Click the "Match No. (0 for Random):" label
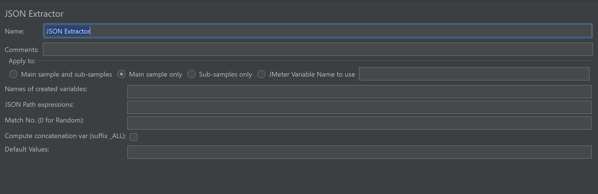This screenshot has height=194, width=598. 44,120
